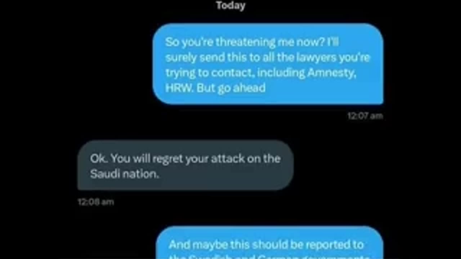Click "So you're" at the message start
The width and height of the screenshot is (461, 259).
tap(189, 42)
